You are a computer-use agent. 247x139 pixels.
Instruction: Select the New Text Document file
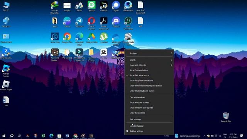pos(140,7)
